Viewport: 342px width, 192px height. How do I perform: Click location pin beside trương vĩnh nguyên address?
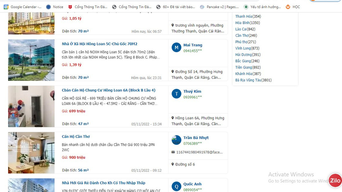[173, 25]
